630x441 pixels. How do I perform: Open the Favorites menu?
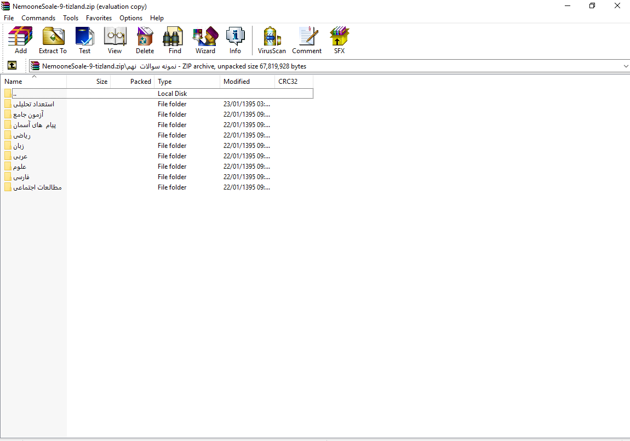click(99, 18)
